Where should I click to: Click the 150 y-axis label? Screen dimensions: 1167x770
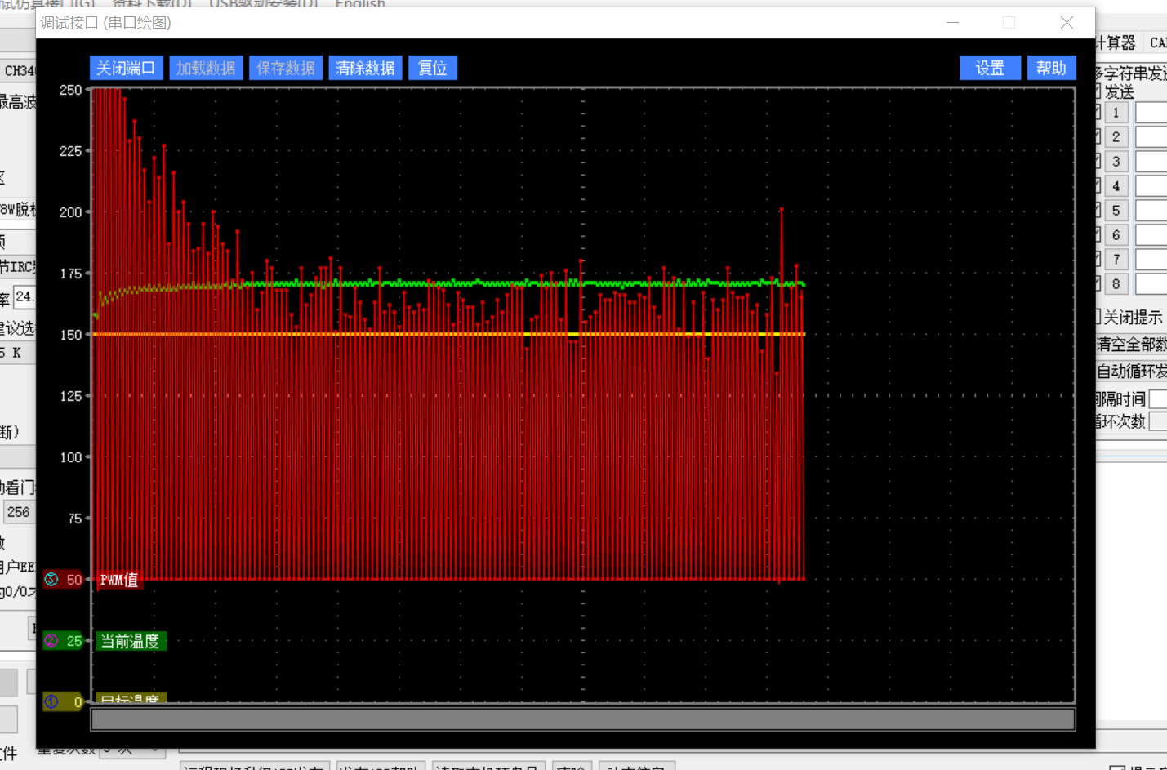(x=71, y=335)
